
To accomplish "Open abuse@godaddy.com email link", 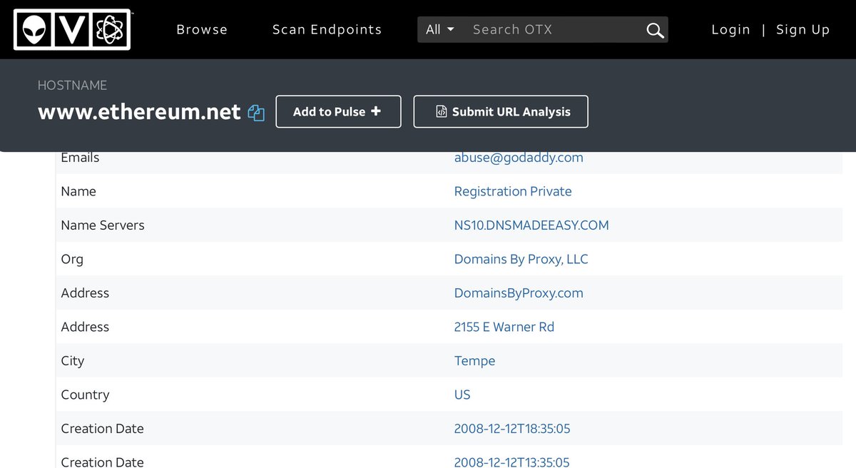I will [519, 158].
